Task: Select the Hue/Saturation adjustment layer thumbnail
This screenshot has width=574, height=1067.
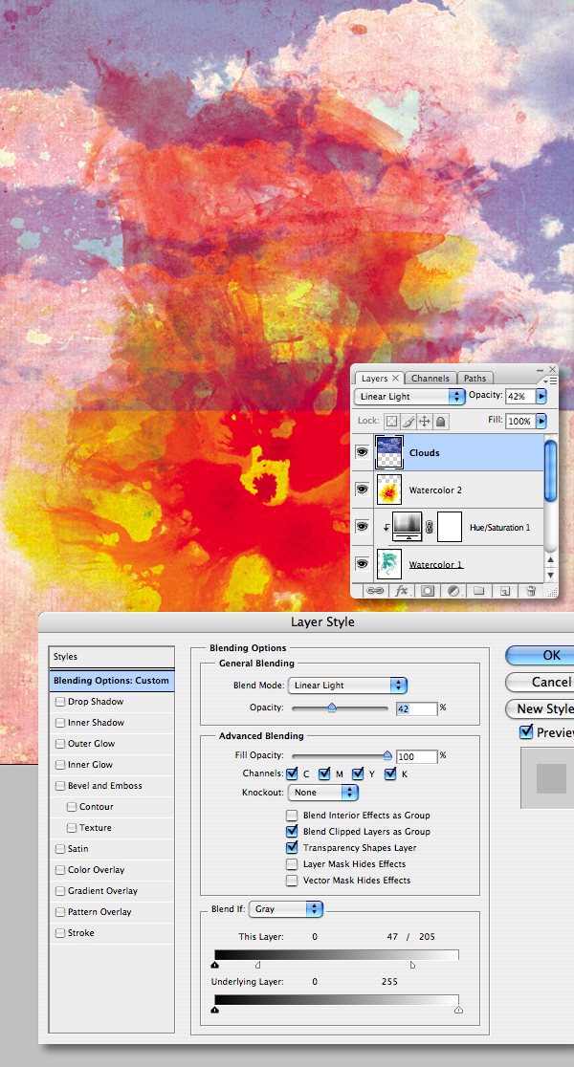Action: [408, 527]
